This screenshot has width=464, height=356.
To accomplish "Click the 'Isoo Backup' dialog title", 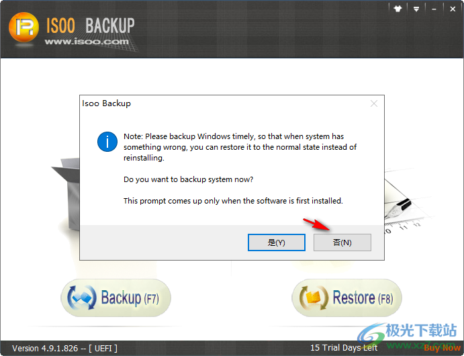I will click(106, 103).
